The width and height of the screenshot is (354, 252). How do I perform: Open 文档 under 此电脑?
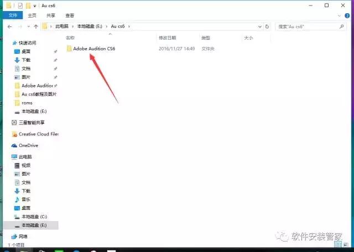(26, 182)
